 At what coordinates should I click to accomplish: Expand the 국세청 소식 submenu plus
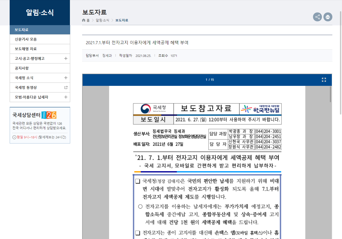(x=66, y=78)
